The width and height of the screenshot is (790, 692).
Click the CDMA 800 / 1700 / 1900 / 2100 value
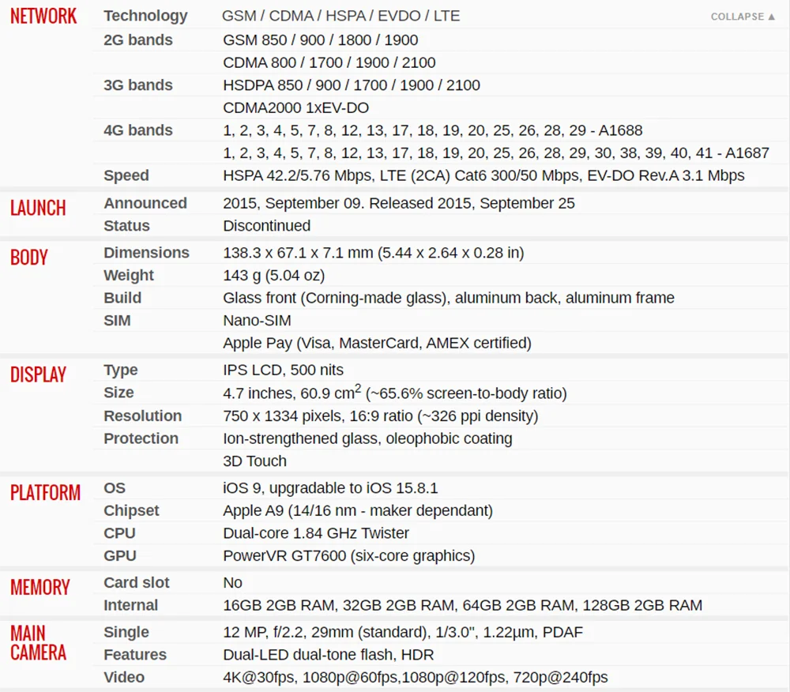coord(329,62)
